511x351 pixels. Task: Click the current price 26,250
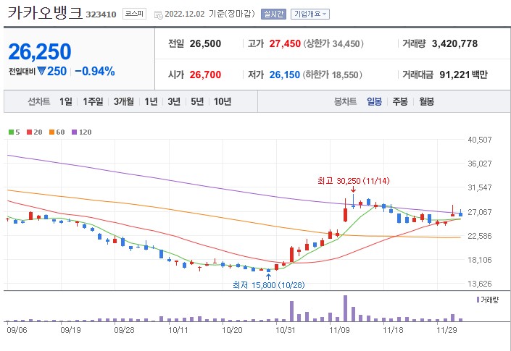(40, 51)
